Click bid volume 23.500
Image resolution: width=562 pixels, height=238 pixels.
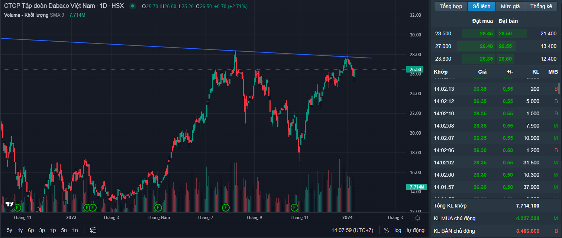[x=443, y=33]
